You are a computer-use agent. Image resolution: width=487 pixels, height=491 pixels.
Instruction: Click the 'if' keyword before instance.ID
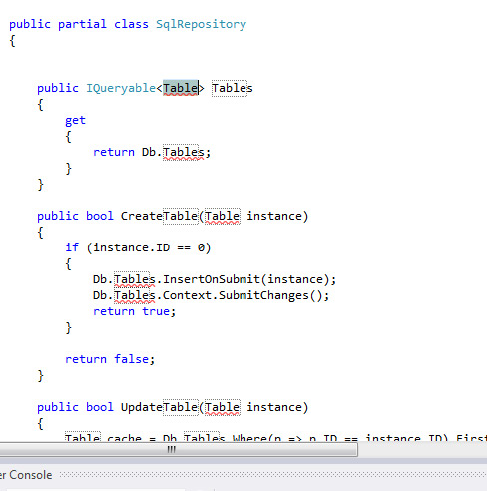(x=72, y=247)
